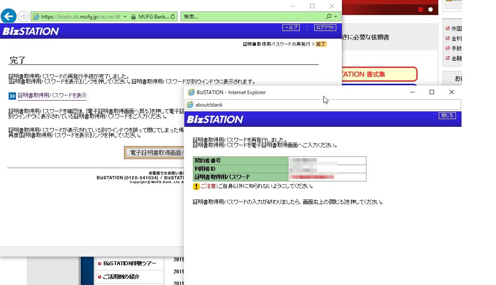The width and height of the screenshot is (496, 285).
Task: Click the red bullet beside ご活用例の紹介
Action: pyautogui.click(x=99, y=277)
